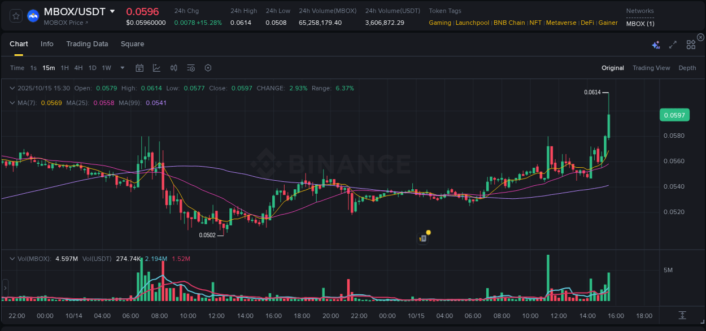Viewport: 706px width, 331px height.
Task: Select the Trading View chart mode
Action: 651,68
